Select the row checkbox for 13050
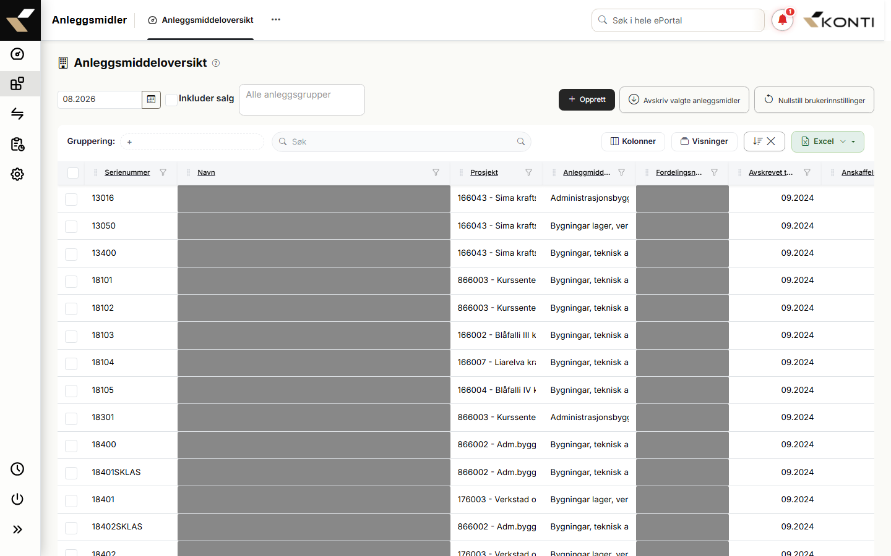The image size is (891, 556). [71, 227]
